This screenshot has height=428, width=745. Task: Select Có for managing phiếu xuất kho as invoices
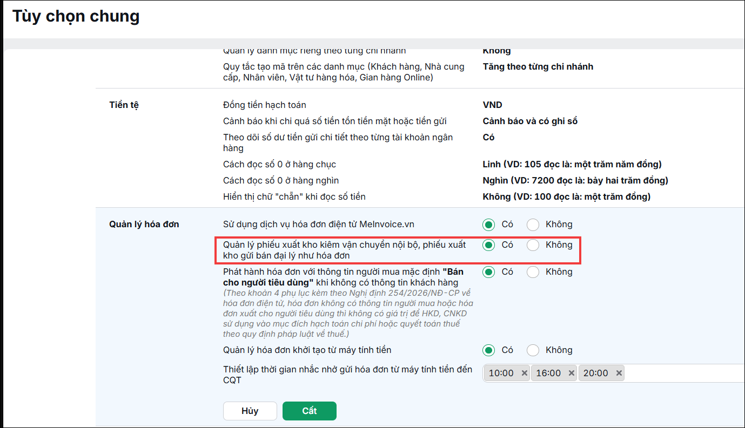pos(489,245)
